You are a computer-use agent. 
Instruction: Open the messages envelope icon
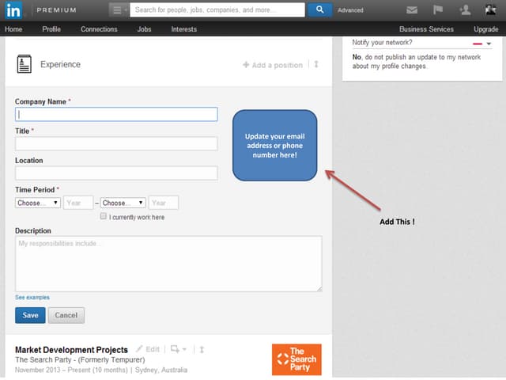(x=412, y=10)
